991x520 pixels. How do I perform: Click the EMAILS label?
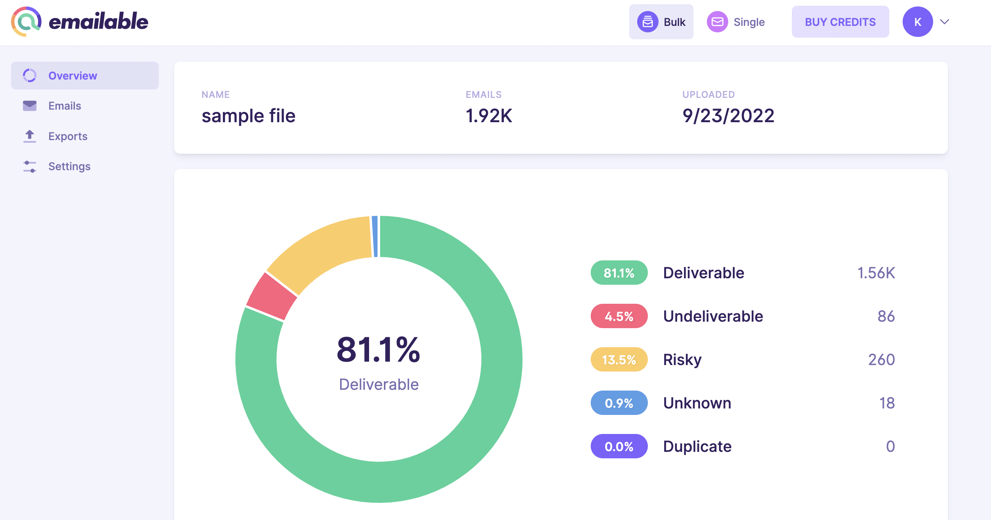pos(484,95)
